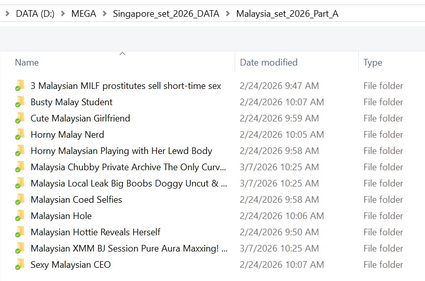425x281 pixels.
Task: Click date of Malaysian Coed Selfies row
Action: 279,200
